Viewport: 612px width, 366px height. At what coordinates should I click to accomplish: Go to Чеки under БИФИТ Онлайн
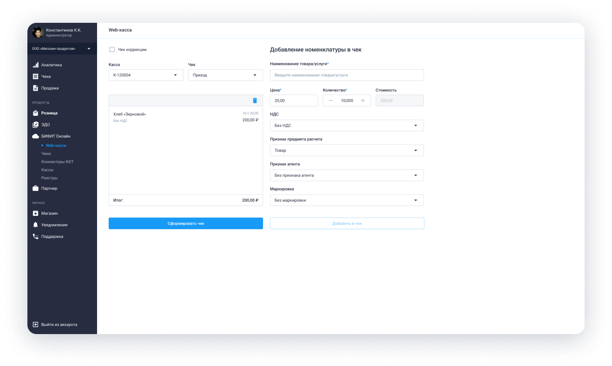point(46,154)
